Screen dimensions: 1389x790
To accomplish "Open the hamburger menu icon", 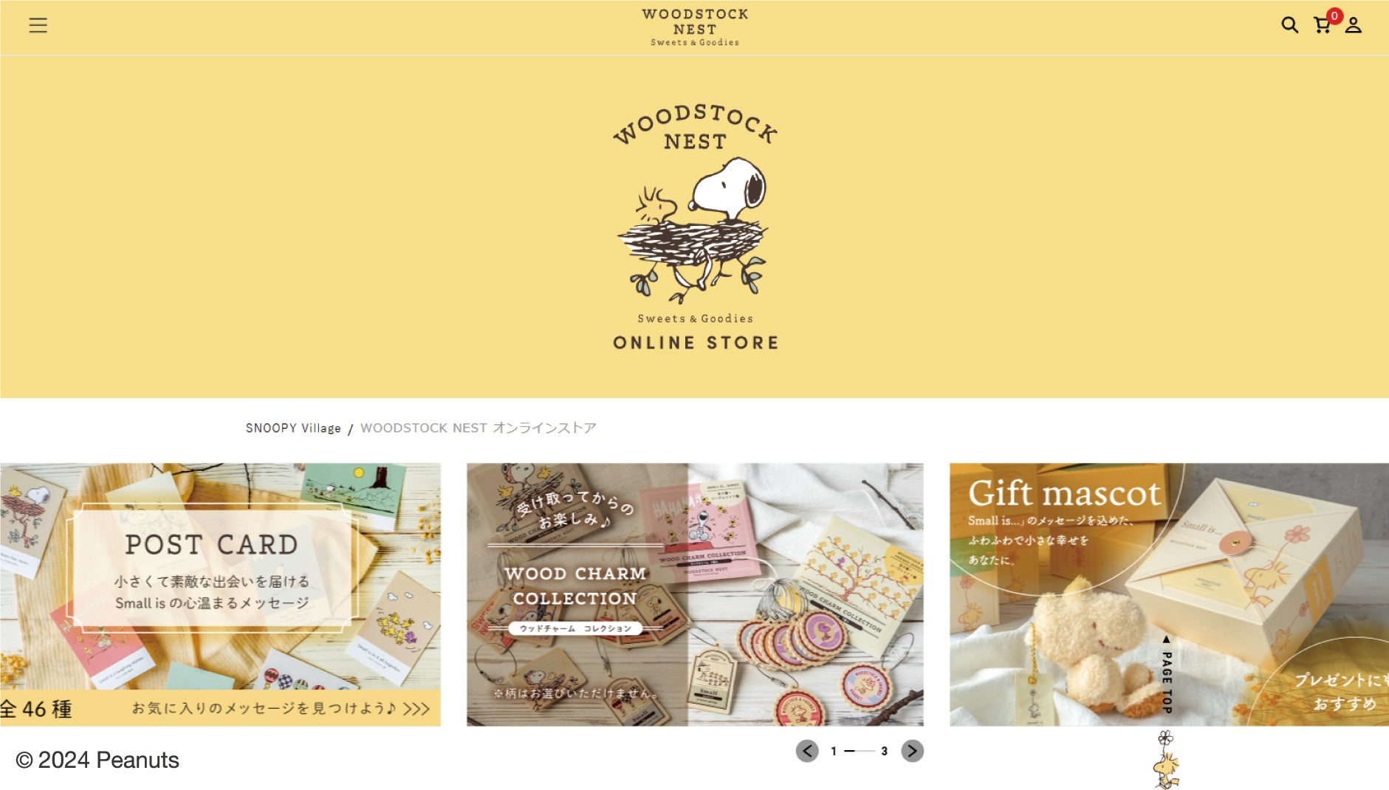I will click(38, 26).
